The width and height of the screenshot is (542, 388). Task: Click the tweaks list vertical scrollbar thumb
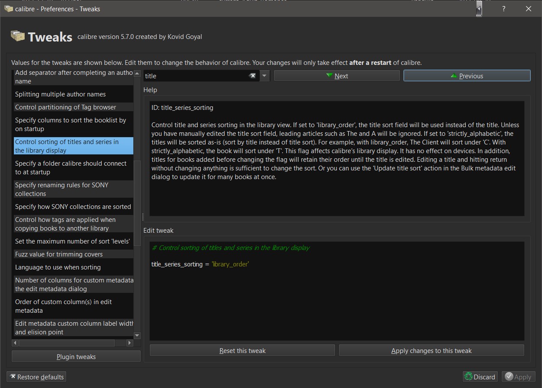(137, 203)
